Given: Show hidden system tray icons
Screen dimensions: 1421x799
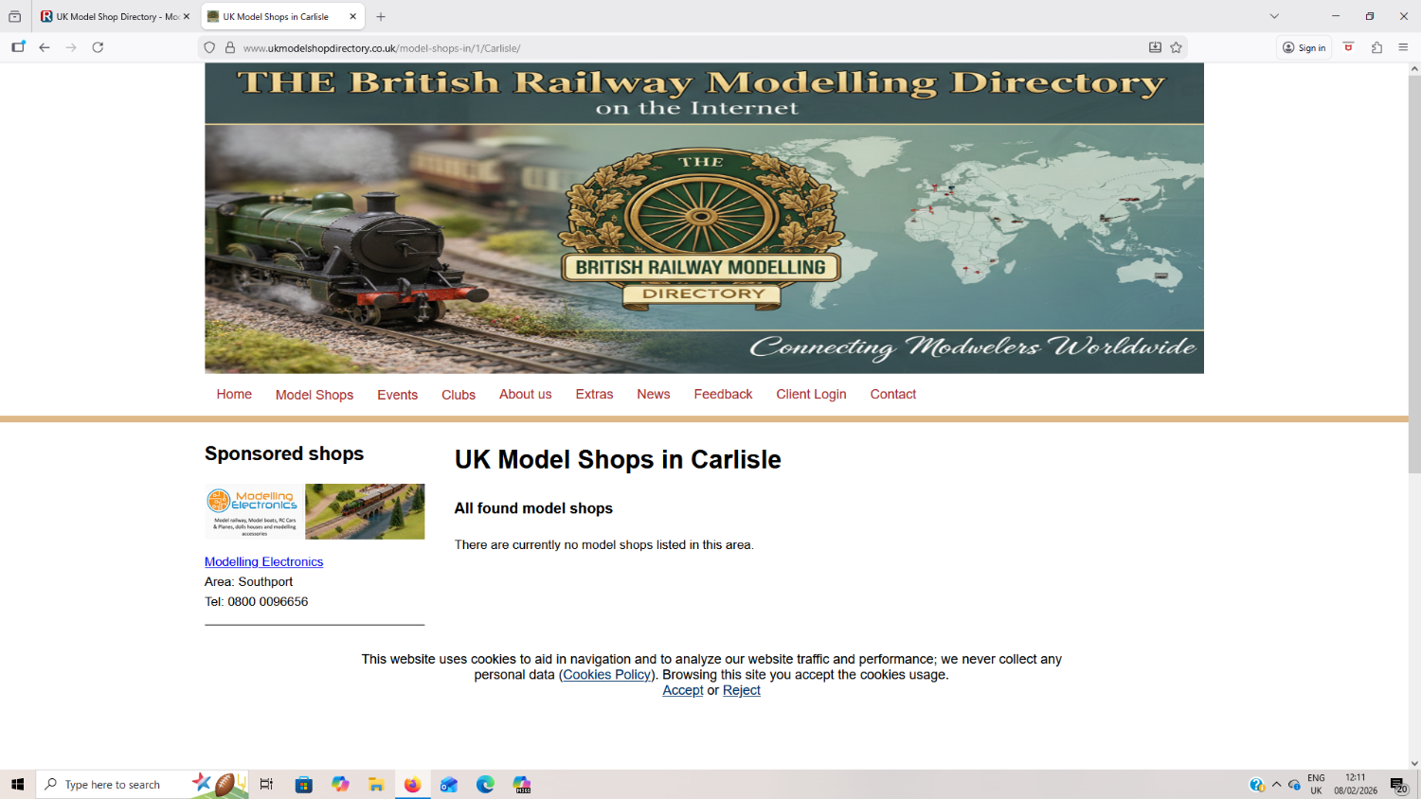Looking at the screenshot, I should [1276, 785].
